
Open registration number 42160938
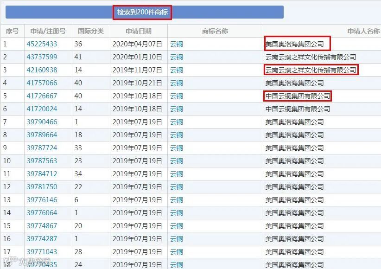(x=42, y=70)
